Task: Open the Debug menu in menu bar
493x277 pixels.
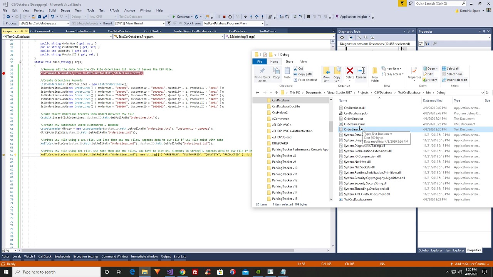Action: tap(65, 10)
